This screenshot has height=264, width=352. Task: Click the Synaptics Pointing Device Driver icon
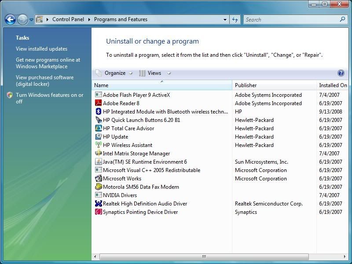[98, 212]
